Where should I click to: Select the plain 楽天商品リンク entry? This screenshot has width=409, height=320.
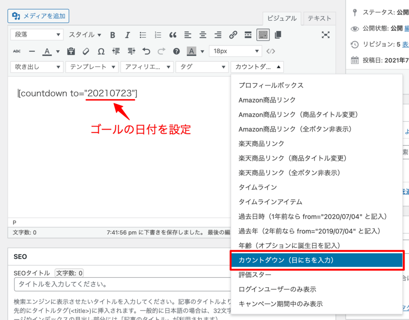coord(317,144)
